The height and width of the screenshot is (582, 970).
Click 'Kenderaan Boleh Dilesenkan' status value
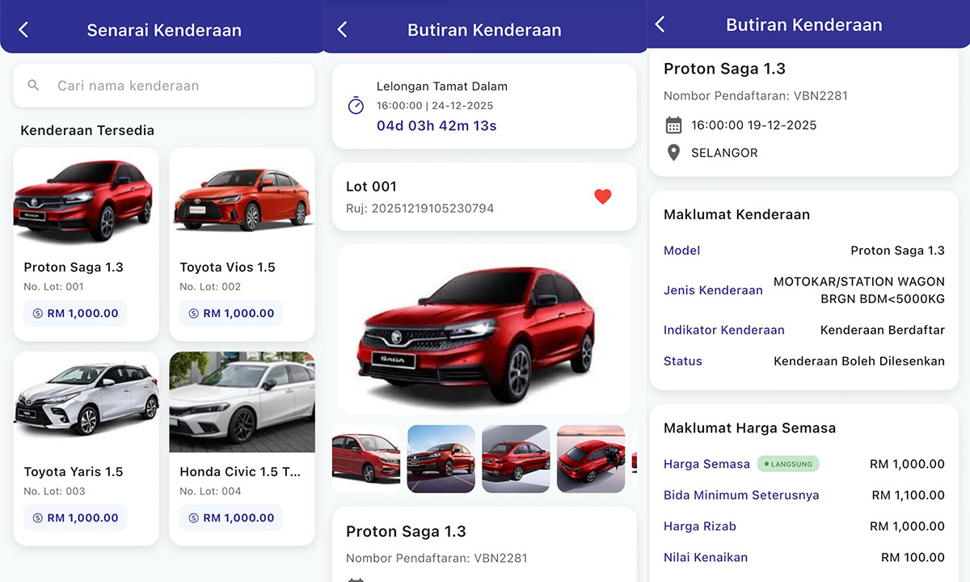(859, 361)
